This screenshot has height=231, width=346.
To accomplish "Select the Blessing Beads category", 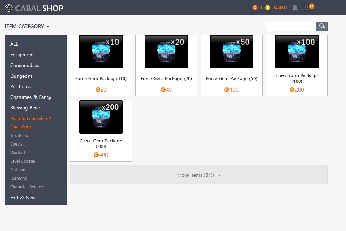I will [26, 108].
